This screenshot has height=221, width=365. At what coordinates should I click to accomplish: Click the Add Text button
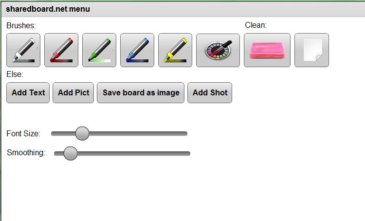(x=28, y=92)
